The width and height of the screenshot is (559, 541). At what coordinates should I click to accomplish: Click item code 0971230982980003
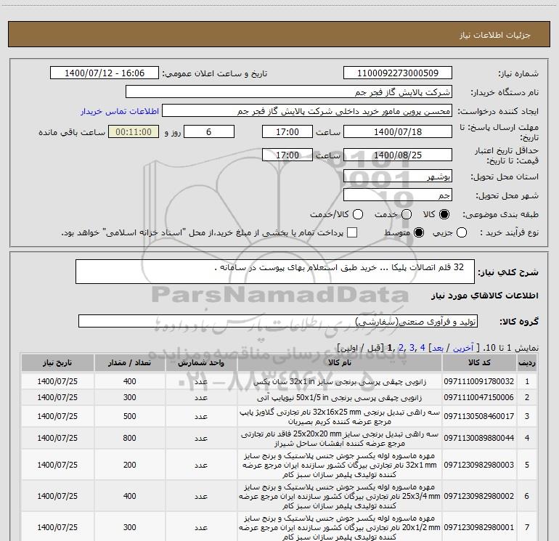479,465
